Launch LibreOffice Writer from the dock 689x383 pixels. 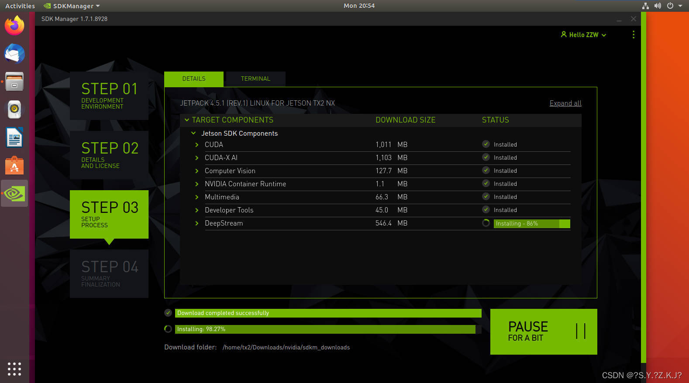pos(14,138)
